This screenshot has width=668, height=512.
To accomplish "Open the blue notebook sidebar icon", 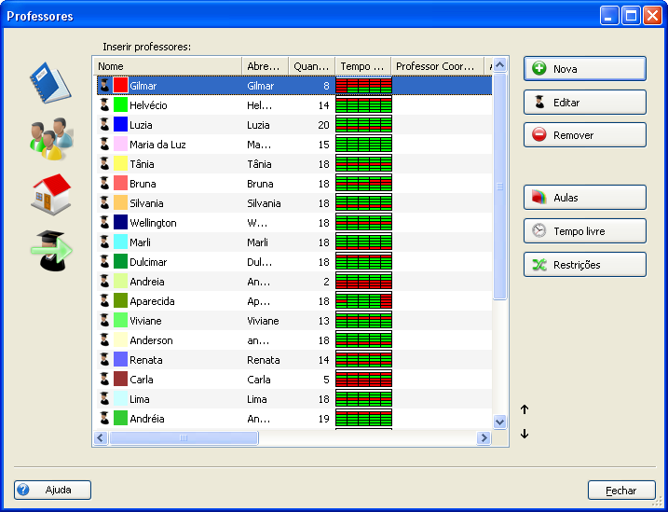I will (x=48, y=83).
